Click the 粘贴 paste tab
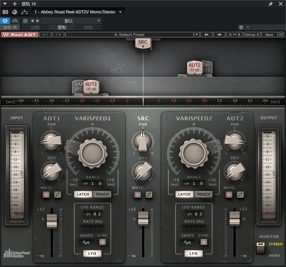Image resolution: width=286 pixels, height=267 pixels. 88,28
